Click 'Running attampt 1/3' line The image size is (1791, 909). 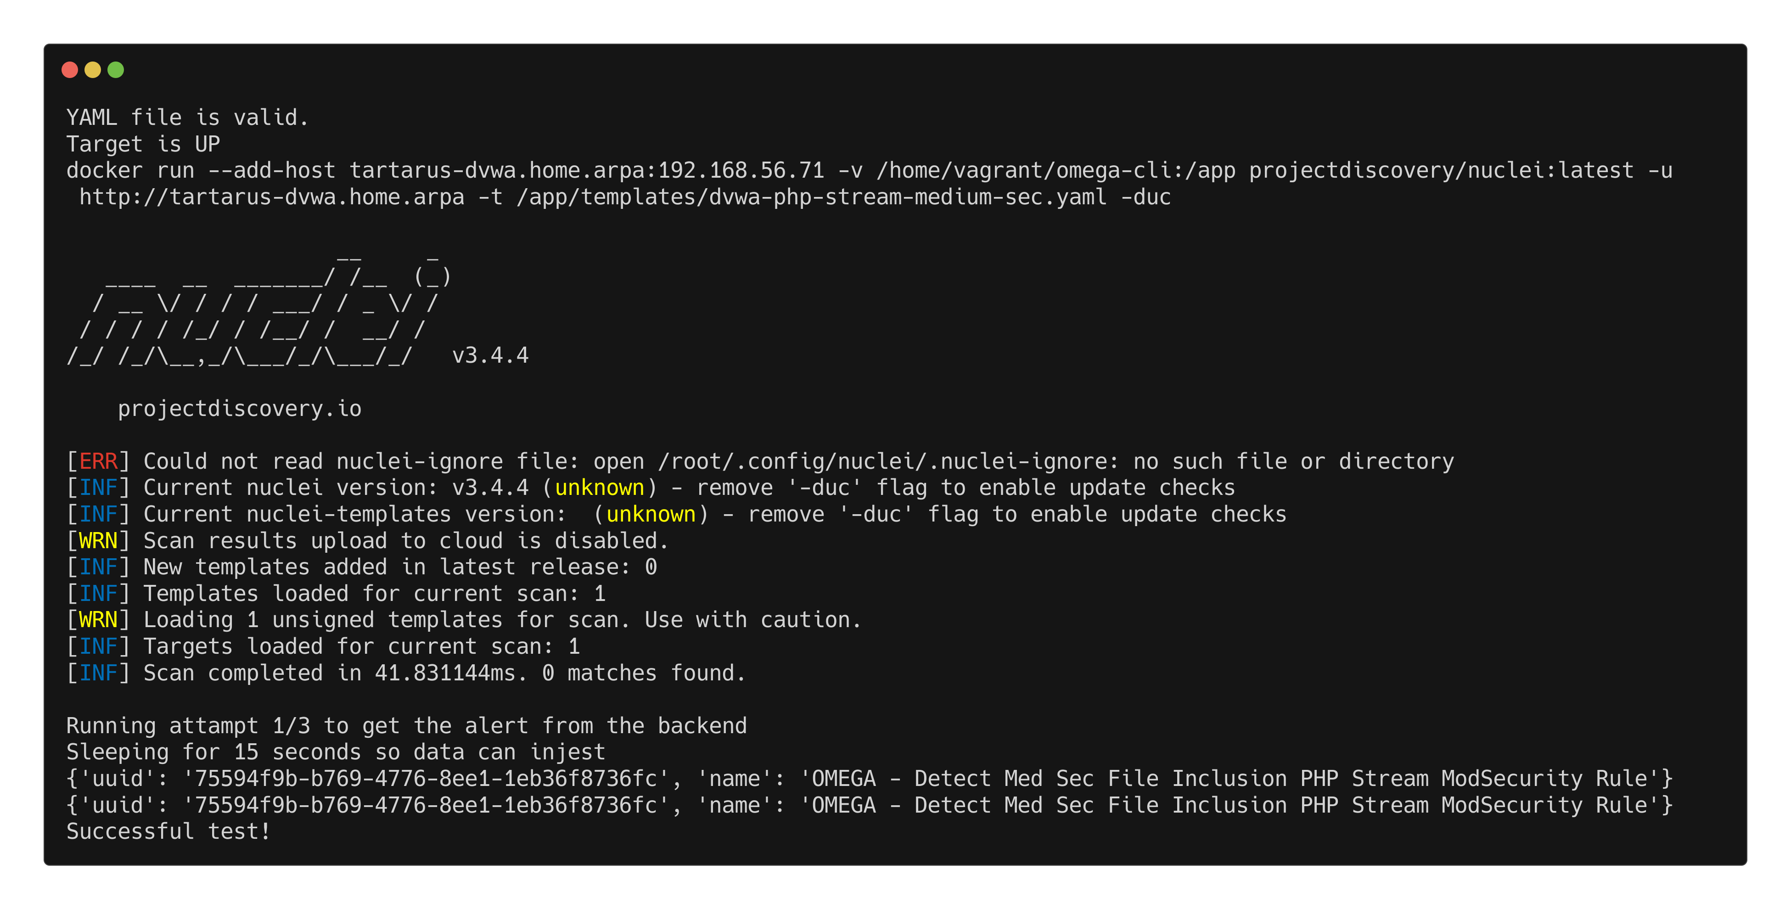point(406,725)
